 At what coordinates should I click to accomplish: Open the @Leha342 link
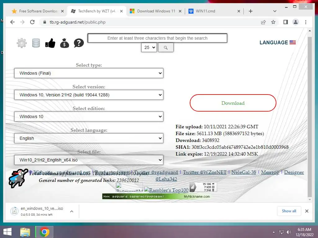tap(166, 179)
